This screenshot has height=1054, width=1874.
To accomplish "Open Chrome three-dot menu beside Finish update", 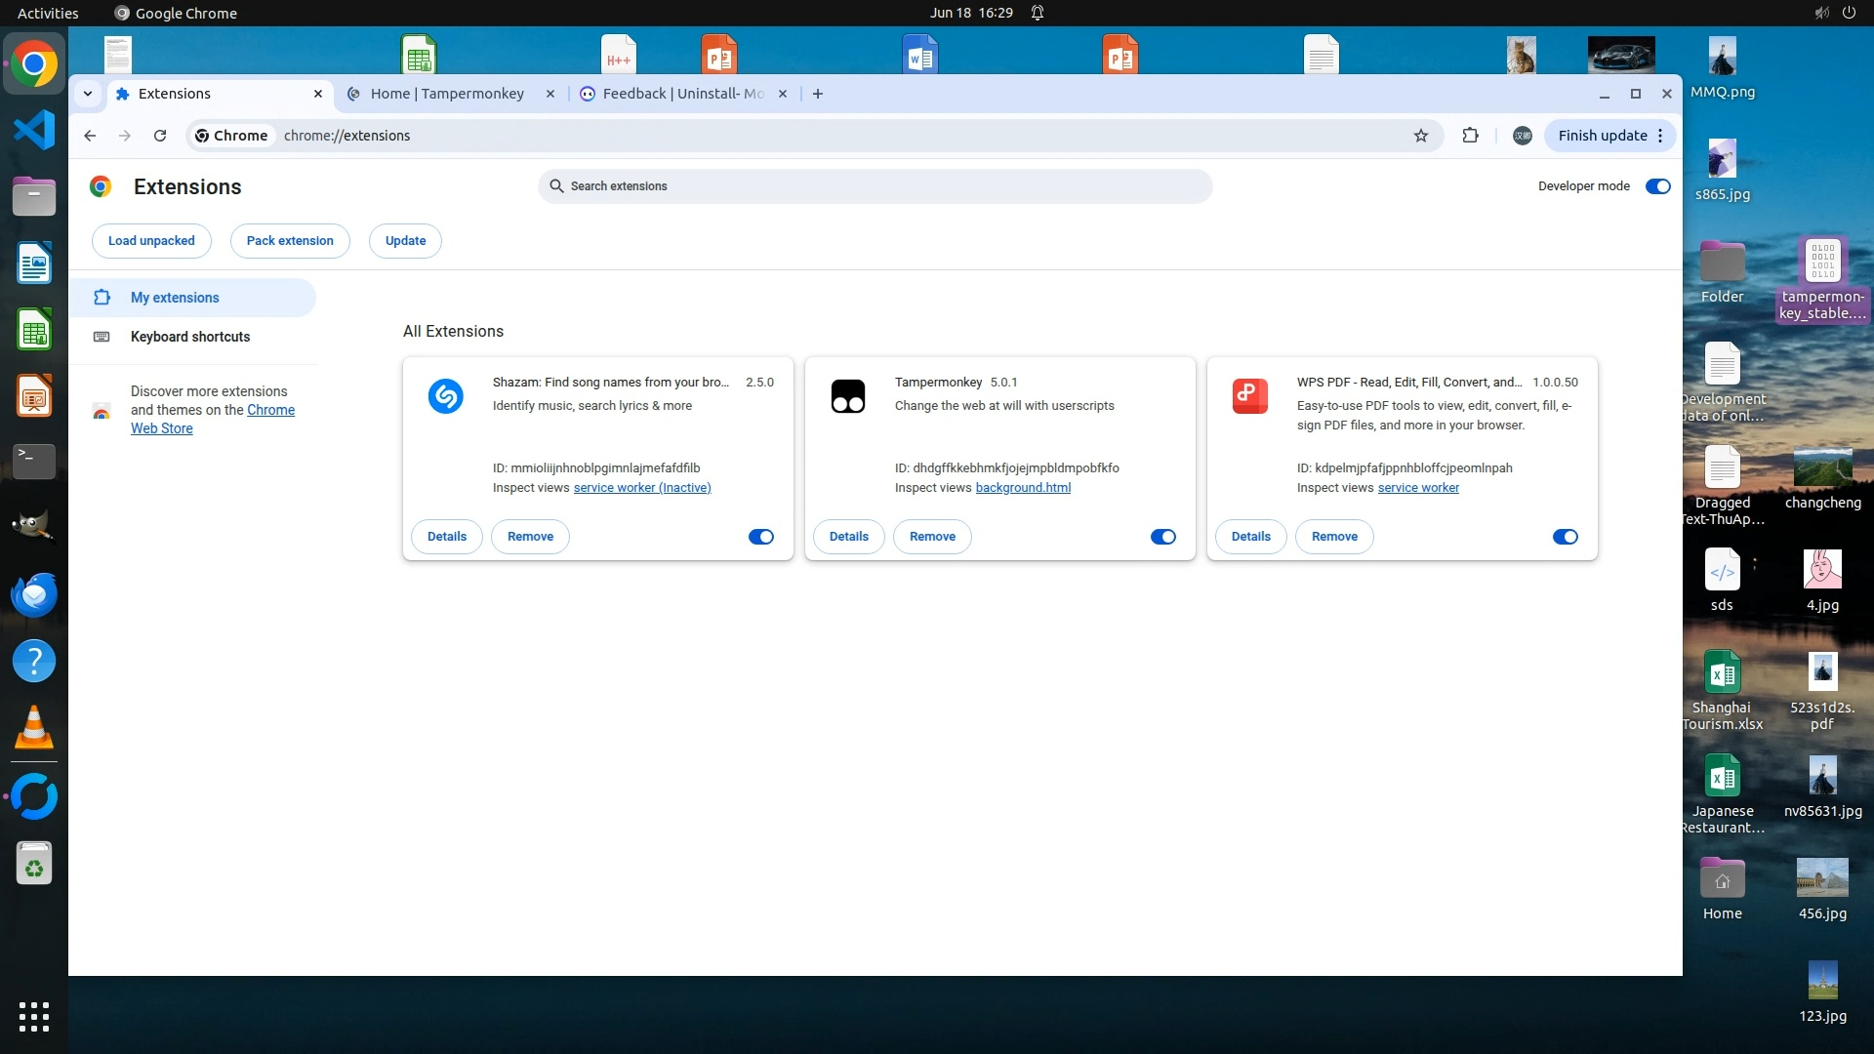I will click(x=1660, y=136).
